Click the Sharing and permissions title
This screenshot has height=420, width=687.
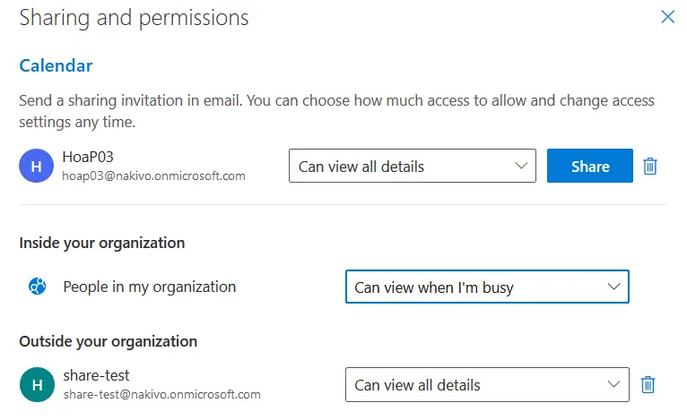pos(134,18)
